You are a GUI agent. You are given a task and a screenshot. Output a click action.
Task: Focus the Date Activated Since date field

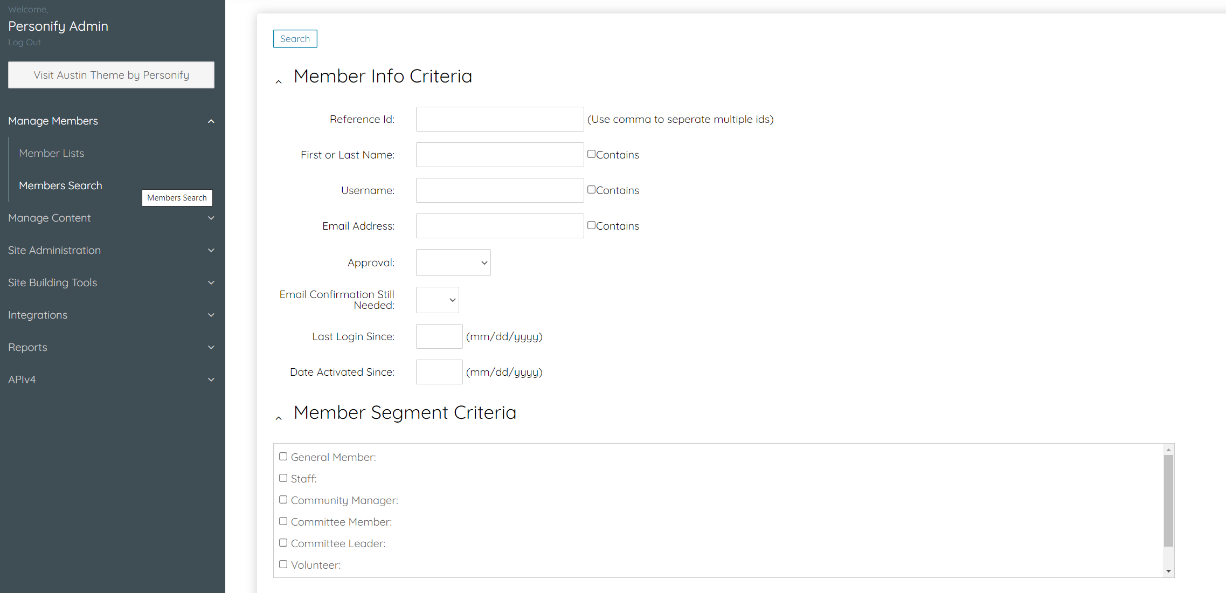[x=439, y=372]
